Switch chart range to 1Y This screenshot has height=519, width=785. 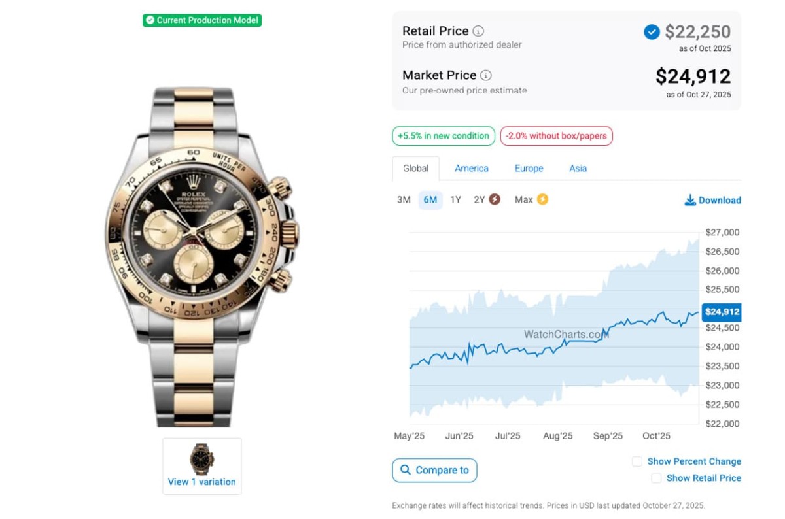455,200
